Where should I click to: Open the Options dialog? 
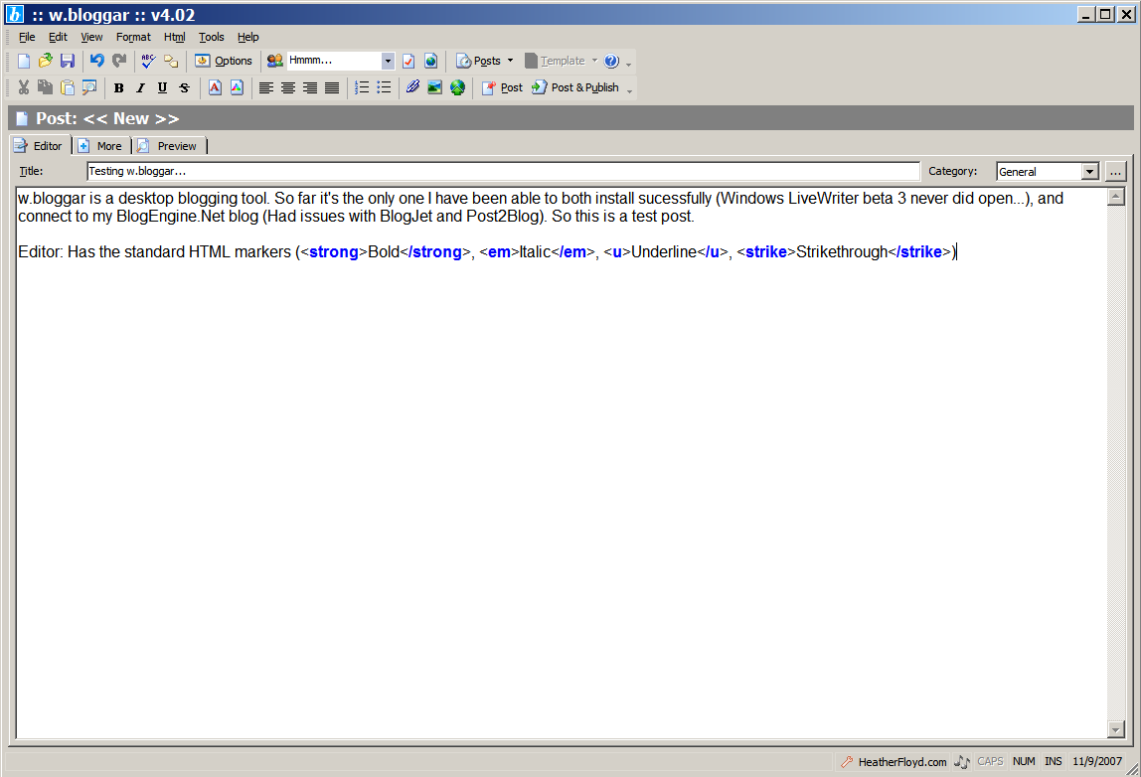224,62
